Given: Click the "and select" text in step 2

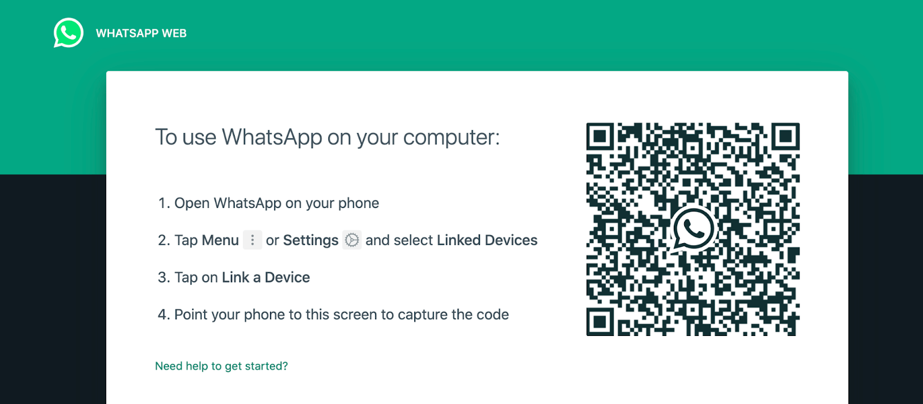Looking at the screenshot, I should [x=399, y=240].
